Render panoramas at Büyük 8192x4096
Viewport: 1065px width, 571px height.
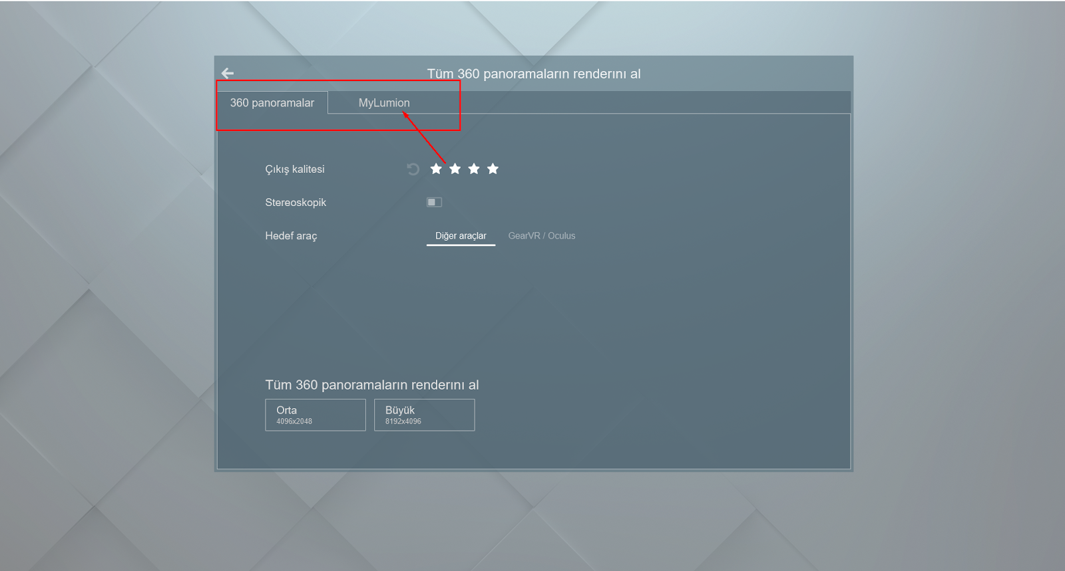click(425, 415)
